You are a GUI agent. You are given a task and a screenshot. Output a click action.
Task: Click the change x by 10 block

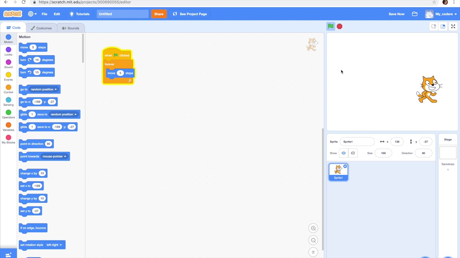point(33,173)
